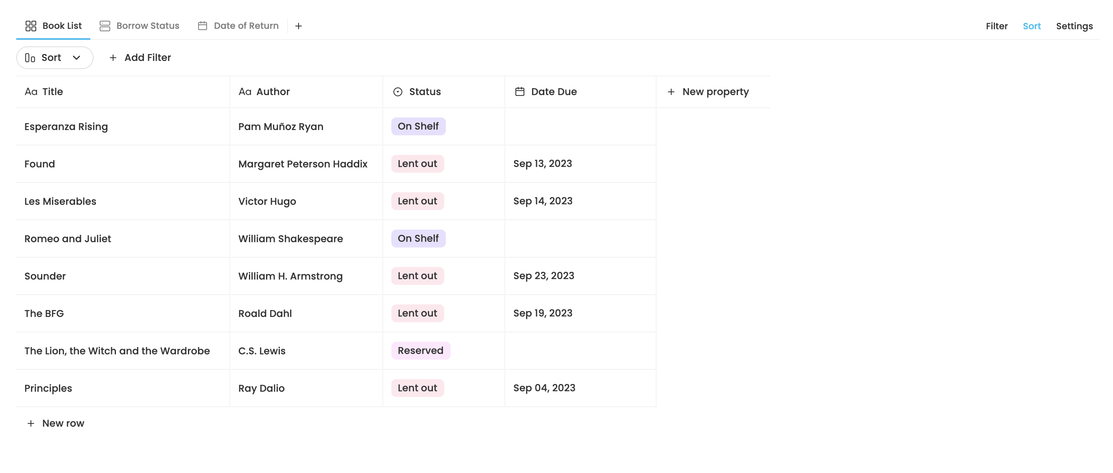Click the Title column Aa icon
This screenshot has height=473, width=1113.
pyautogui.click(x=31, y=91)
